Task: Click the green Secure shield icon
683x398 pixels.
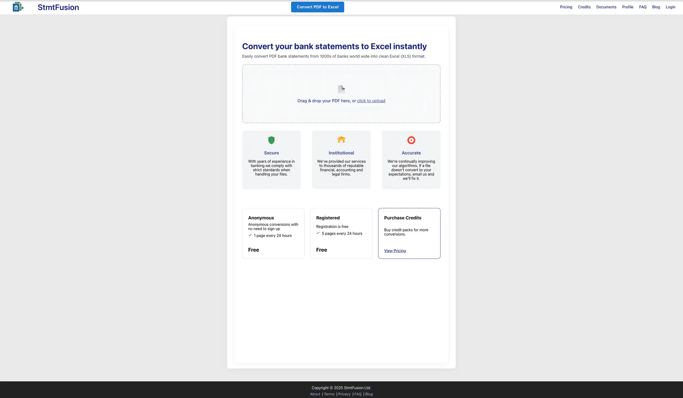Action: pyautogui.click(x=271, y=140)
